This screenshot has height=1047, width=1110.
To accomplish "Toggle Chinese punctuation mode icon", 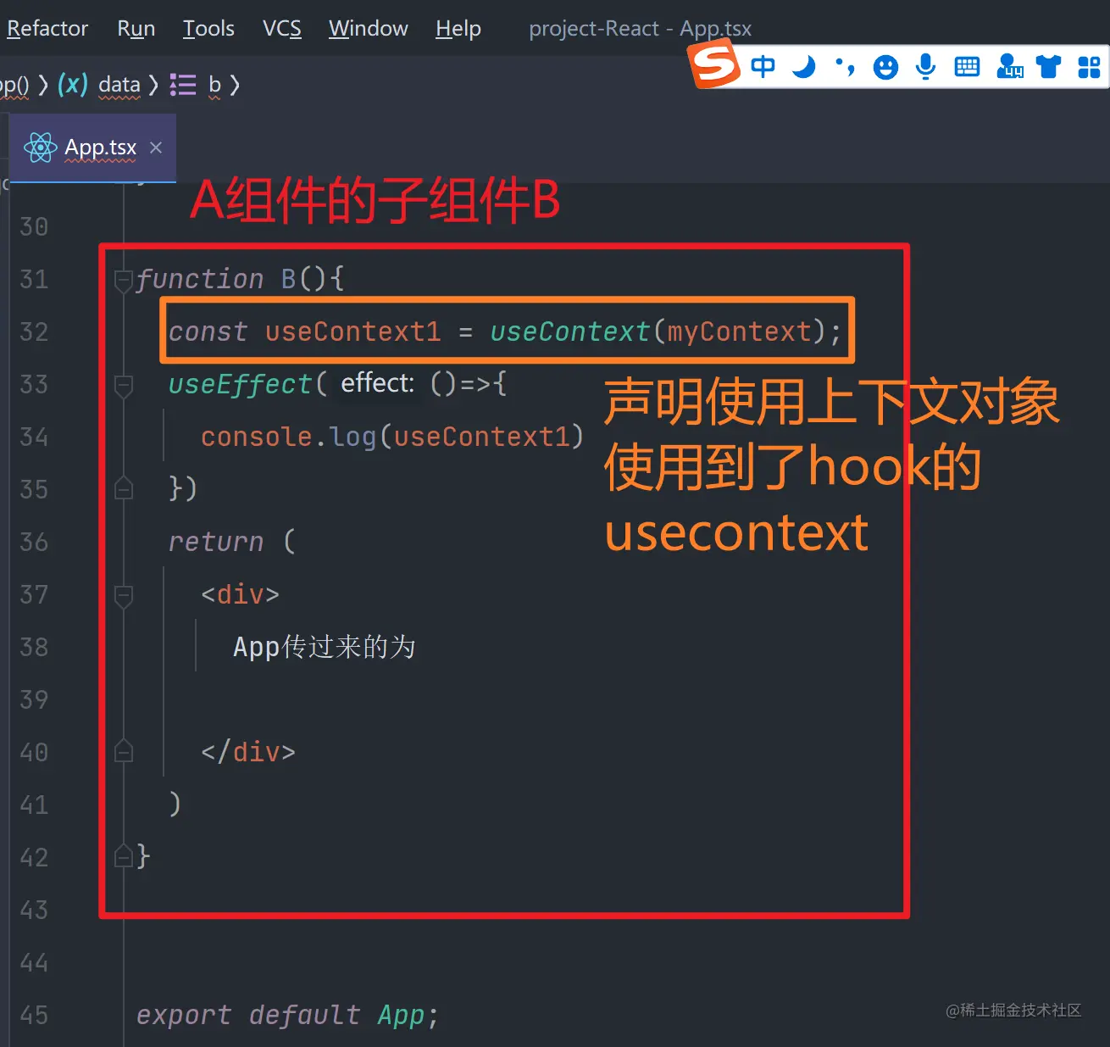I will coord(844,66).
